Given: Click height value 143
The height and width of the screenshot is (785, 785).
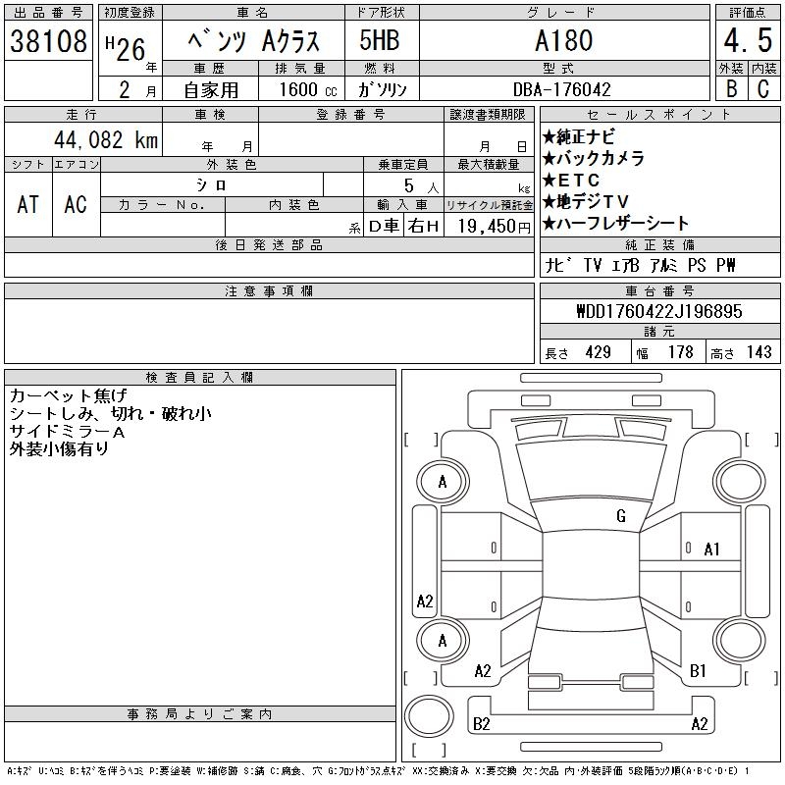Looking at the screenshot, I should point(759,352).
